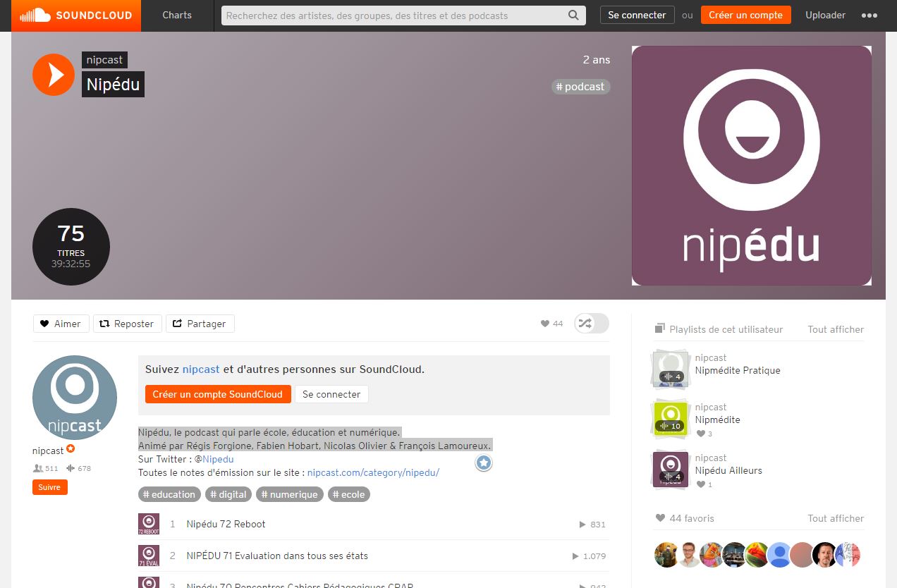Click Se connecter button in the follow box
Screen dimensions: 897x588
point(331,394)
